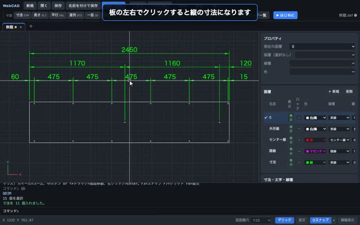Select the 寸法 DIM dimension tool
The image size is (360, 225).
[x=22, y=15]
